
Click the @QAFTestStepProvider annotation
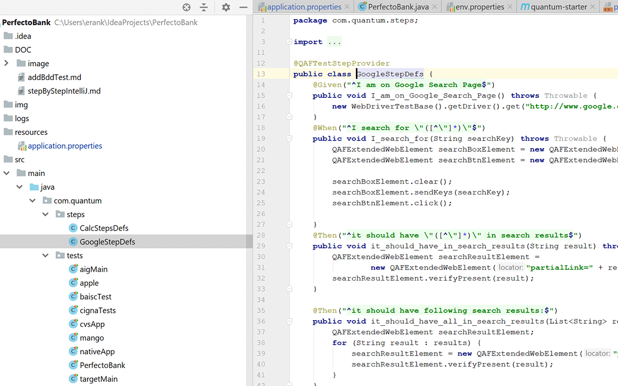[341, 63]
